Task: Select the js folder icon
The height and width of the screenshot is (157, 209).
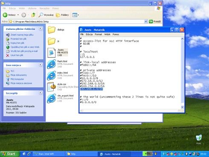Action: (x=52, y=41)
